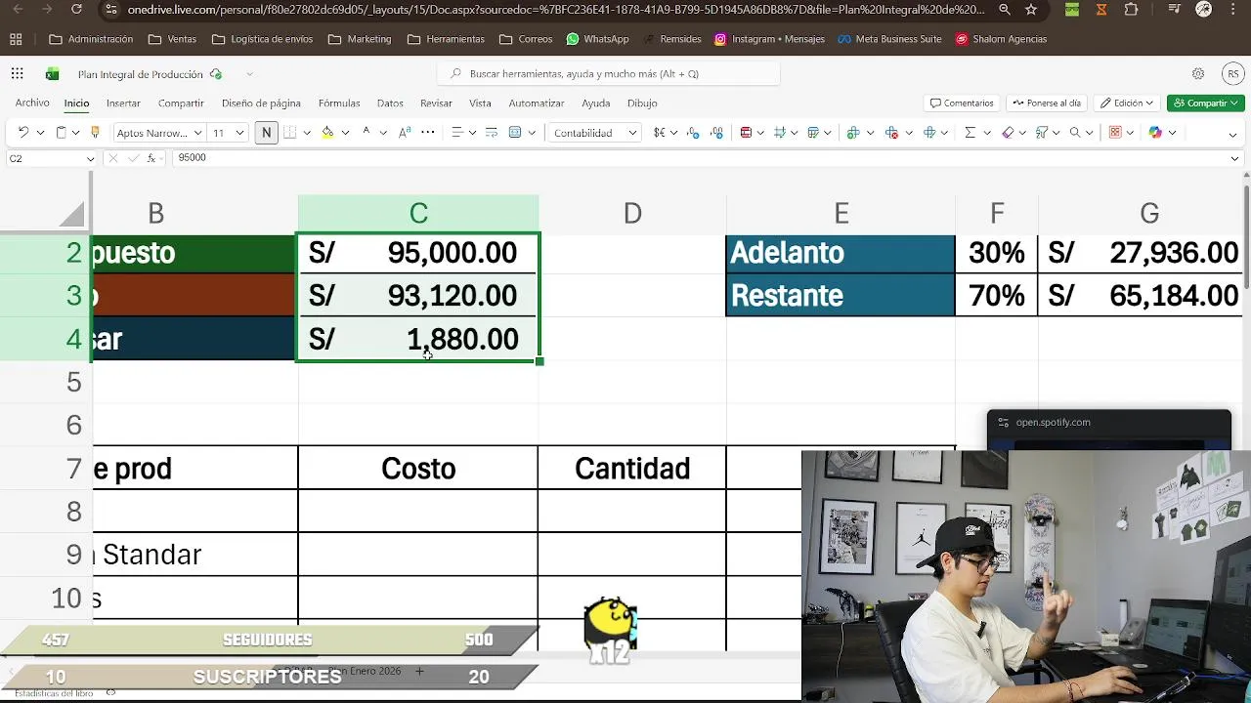Click the Delete cells icon

tap(891, 133)
